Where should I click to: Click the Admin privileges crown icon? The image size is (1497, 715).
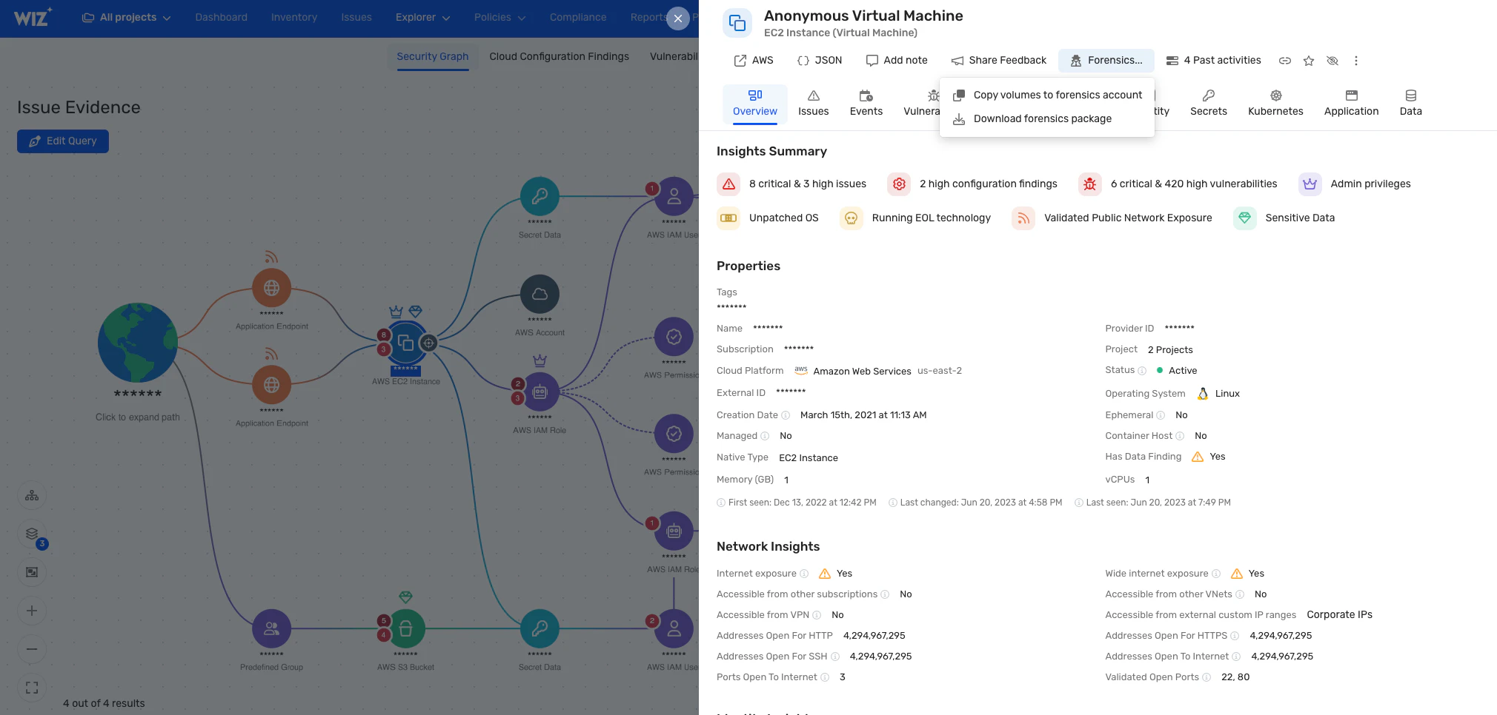click(1310, 184)
